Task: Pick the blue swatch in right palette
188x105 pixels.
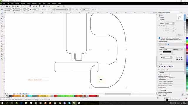Action: click(187, 38)
